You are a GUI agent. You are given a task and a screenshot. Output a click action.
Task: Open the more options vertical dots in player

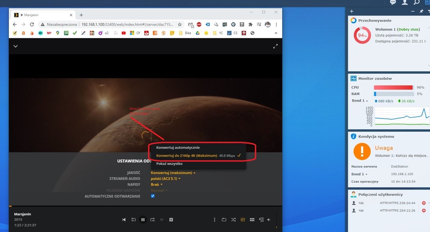tap(214, 219)
